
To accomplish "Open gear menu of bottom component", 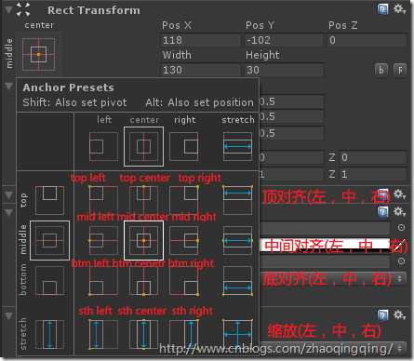I will point(399,315).
